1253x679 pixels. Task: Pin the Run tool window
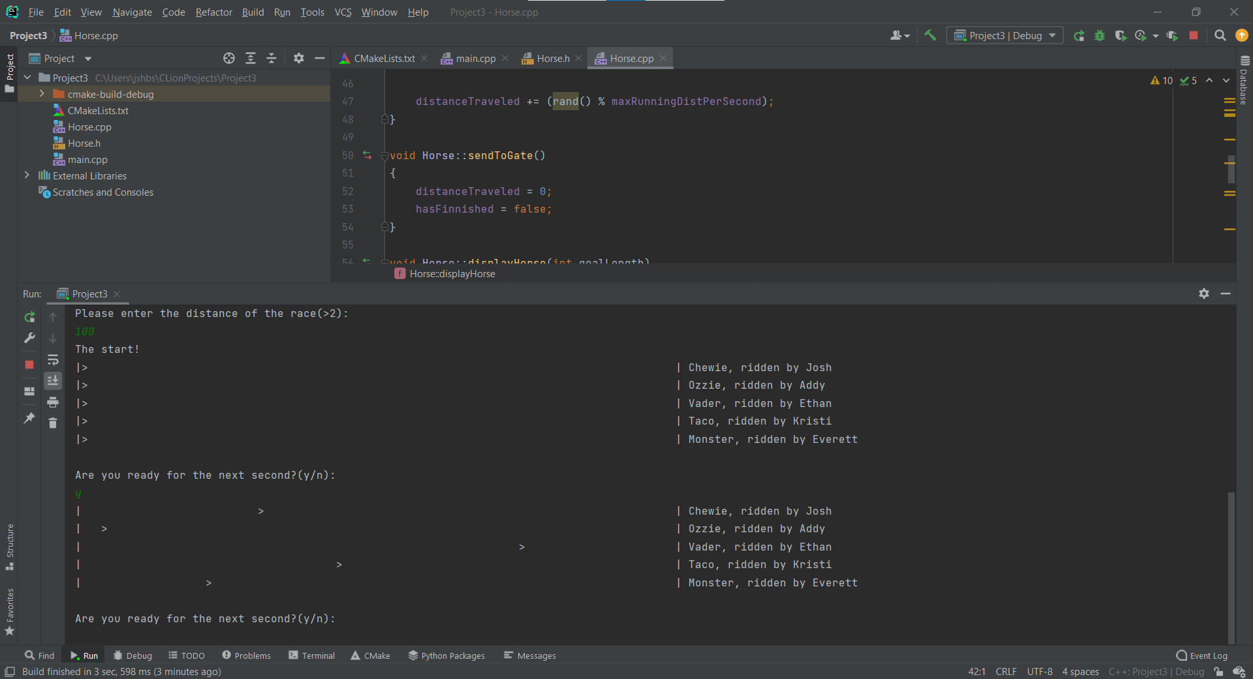tap(29, 418)
